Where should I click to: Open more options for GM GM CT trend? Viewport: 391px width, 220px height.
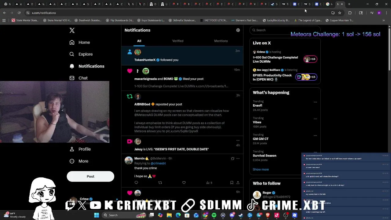click(x=315, y=136)
